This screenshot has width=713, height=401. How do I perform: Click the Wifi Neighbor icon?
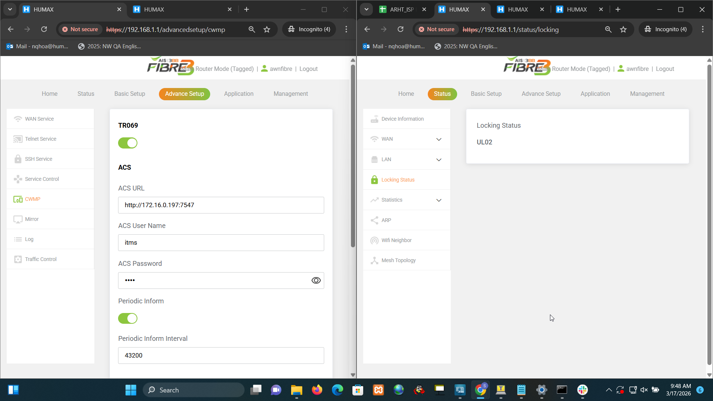pos(374,241)
